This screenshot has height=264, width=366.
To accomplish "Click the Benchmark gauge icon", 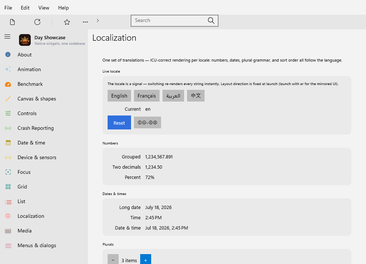I will click(x=8, y=84).
